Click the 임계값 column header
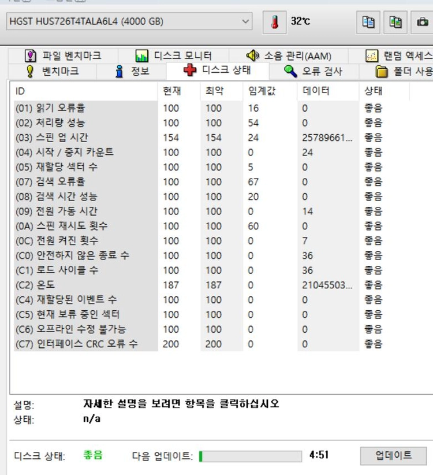 tap(270, 91)
